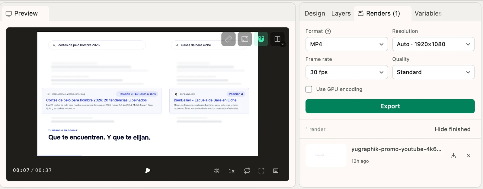
Task: Click the "cortes de pelo hombre 2026" search box
Action: tap(97, 45)
